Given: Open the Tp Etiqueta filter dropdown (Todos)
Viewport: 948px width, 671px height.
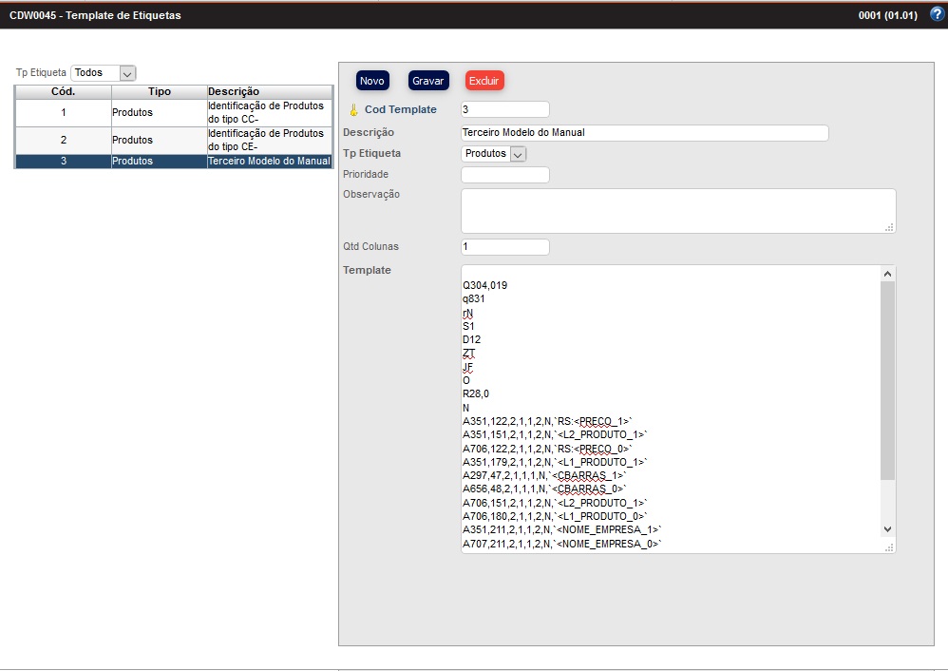Looking at the screenshot, I should click(x=104, y=73).
